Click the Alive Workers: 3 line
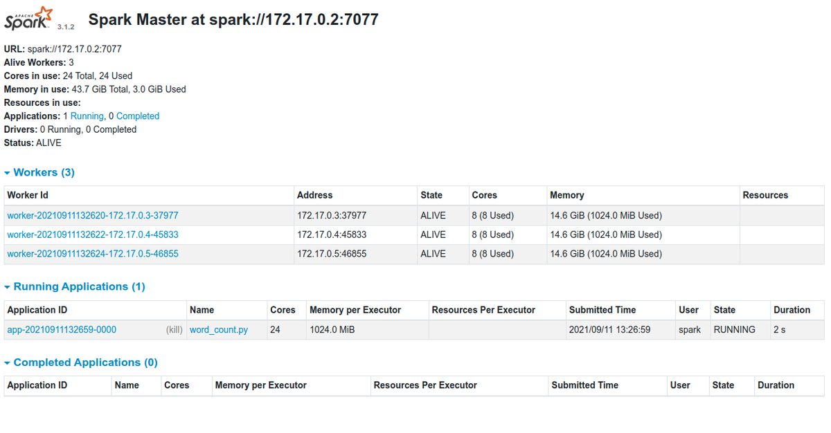The image size is (831, 433). [39, 63]
